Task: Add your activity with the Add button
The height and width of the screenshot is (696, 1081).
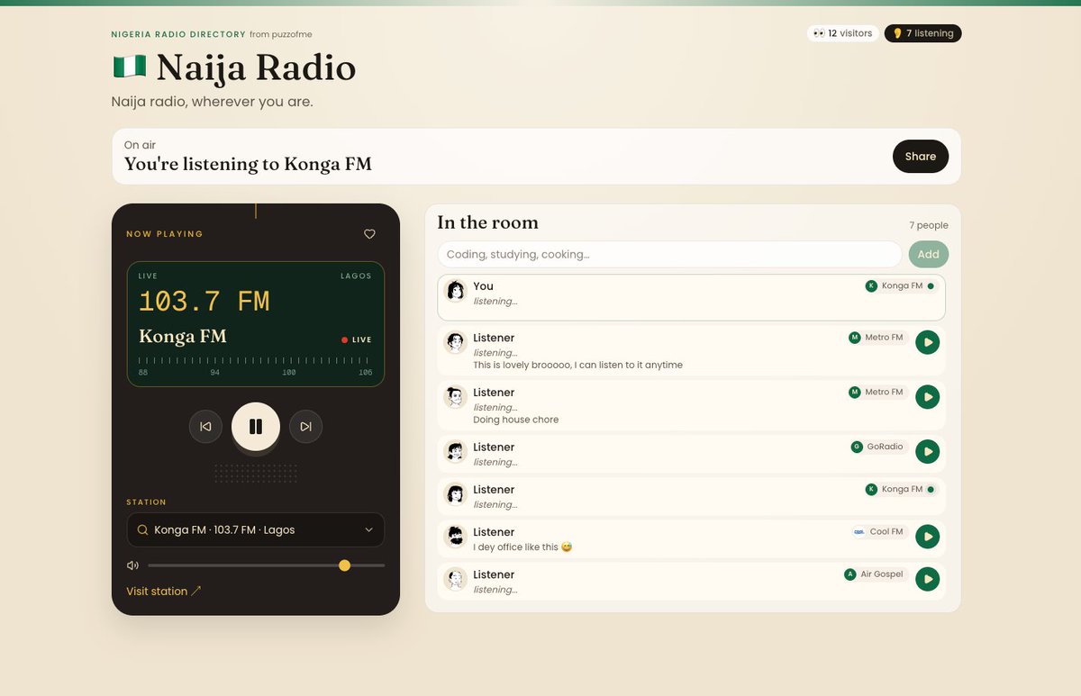Action: point(929,255)
